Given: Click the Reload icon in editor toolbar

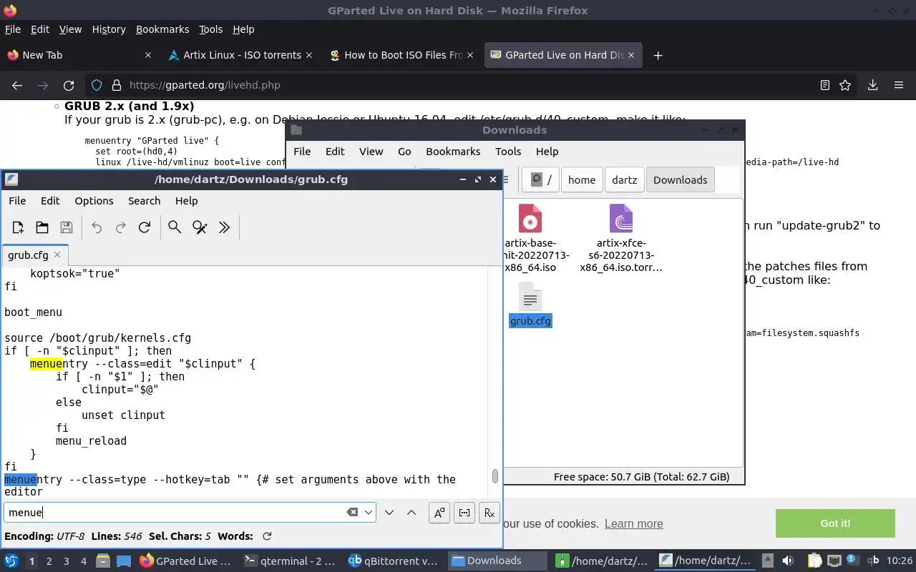Looking at the screenshot, I should 145,227.
